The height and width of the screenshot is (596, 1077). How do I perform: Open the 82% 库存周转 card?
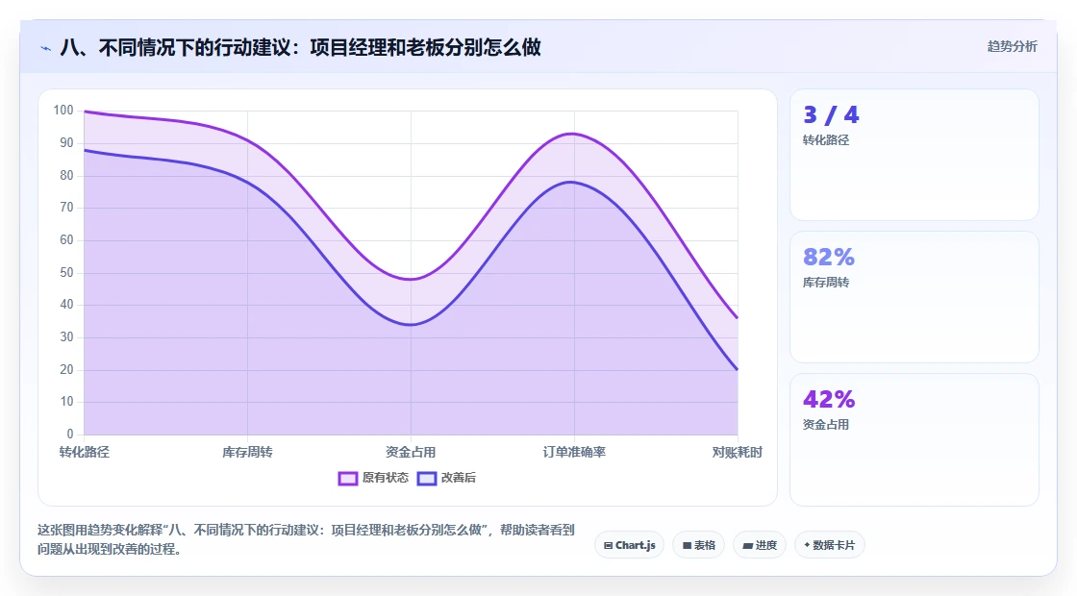tap(914, 297)
